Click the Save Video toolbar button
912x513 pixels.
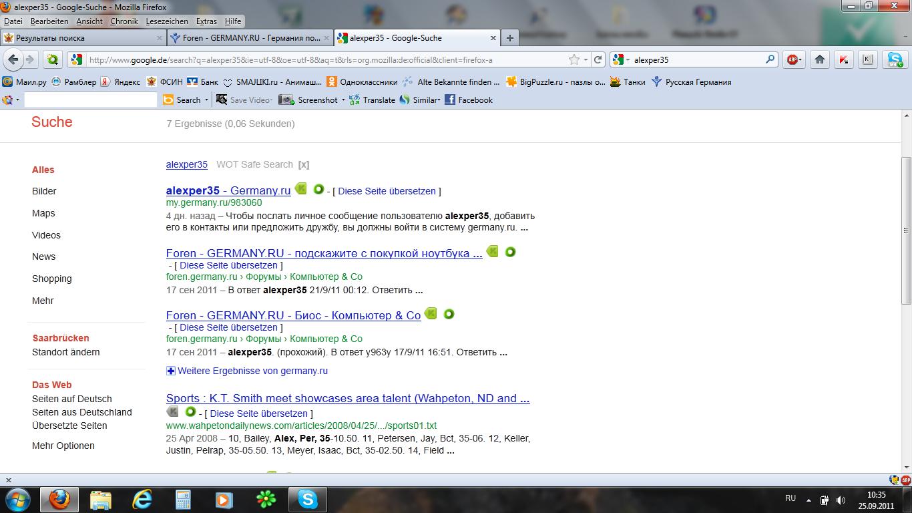pyautogui.click(x=243, y=100)
